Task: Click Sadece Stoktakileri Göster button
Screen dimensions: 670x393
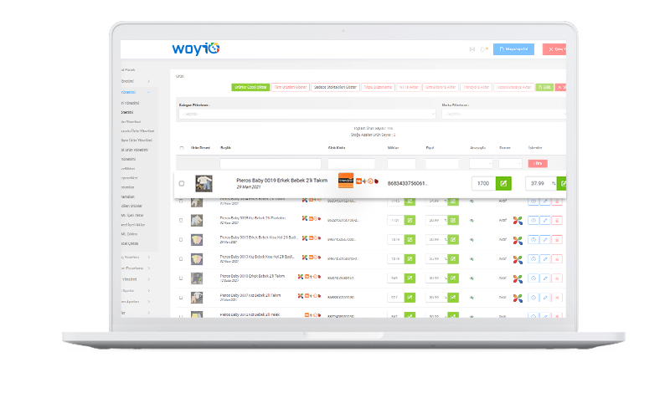Action: tap(336, 87)
